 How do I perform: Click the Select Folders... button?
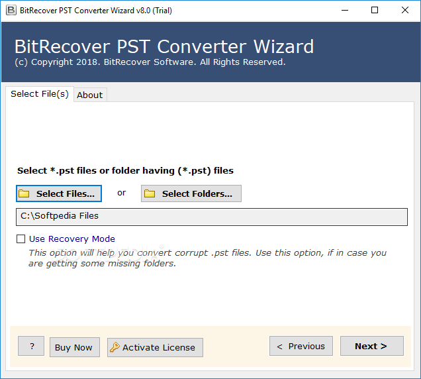point(191,193)
